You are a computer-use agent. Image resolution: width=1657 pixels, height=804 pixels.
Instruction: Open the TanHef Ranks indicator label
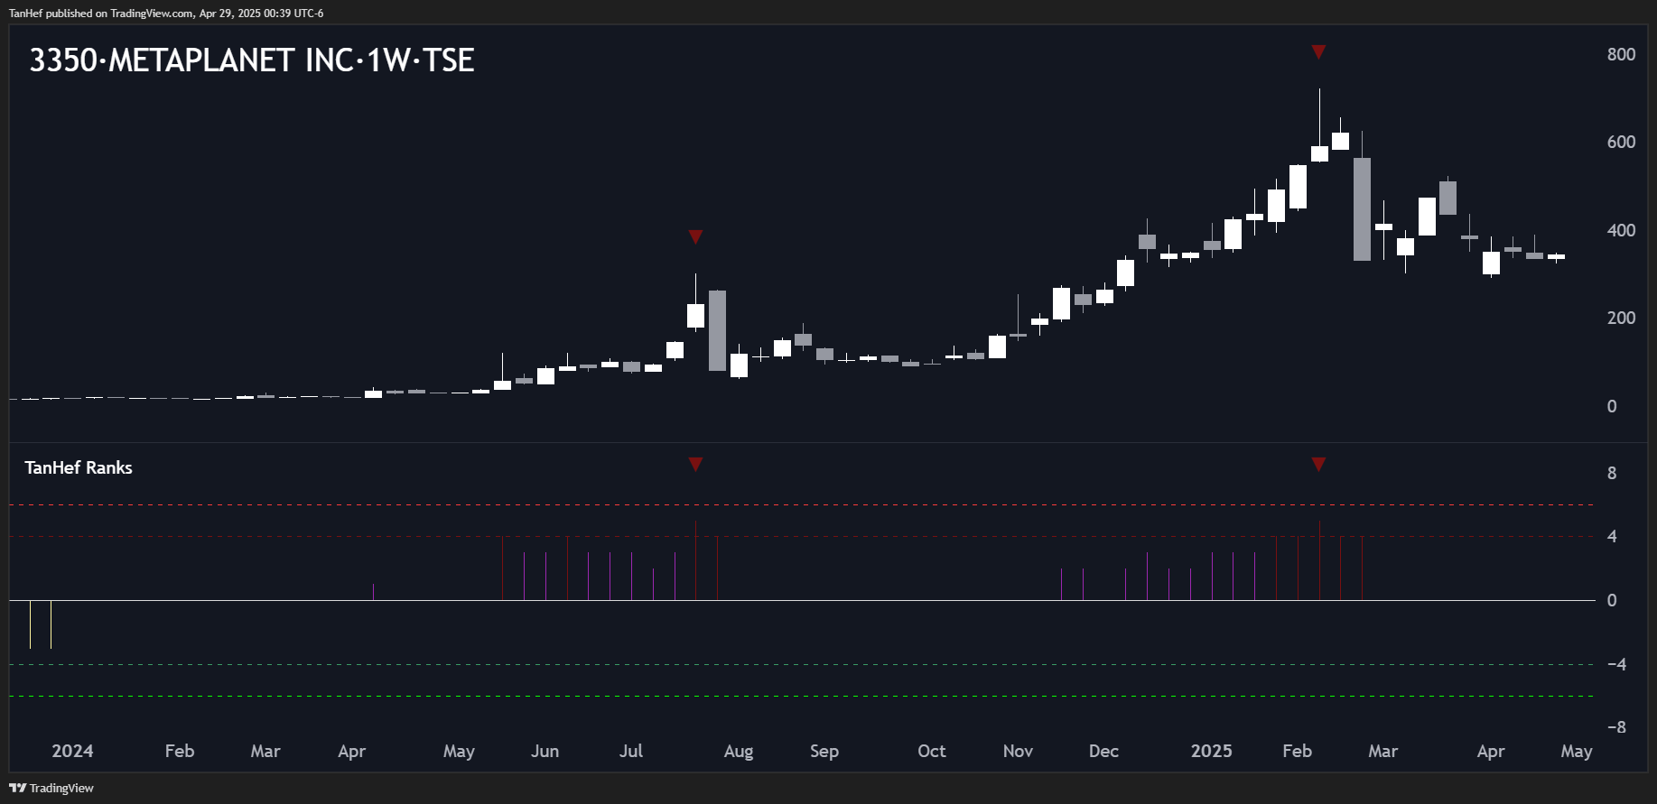(x=79, y=467)
